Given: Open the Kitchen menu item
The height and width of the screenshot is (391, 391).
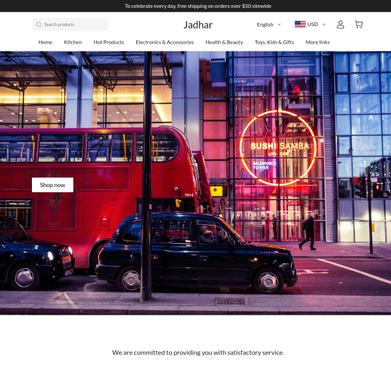Looking at the screenshot, I should [73, 42].
